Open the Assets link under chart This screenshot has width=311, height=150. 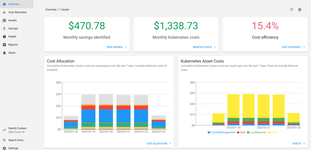tap(296, 144)
